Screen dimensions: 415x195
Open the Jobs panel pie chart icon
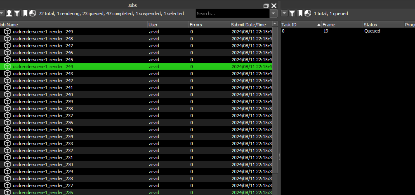[33, 14]
